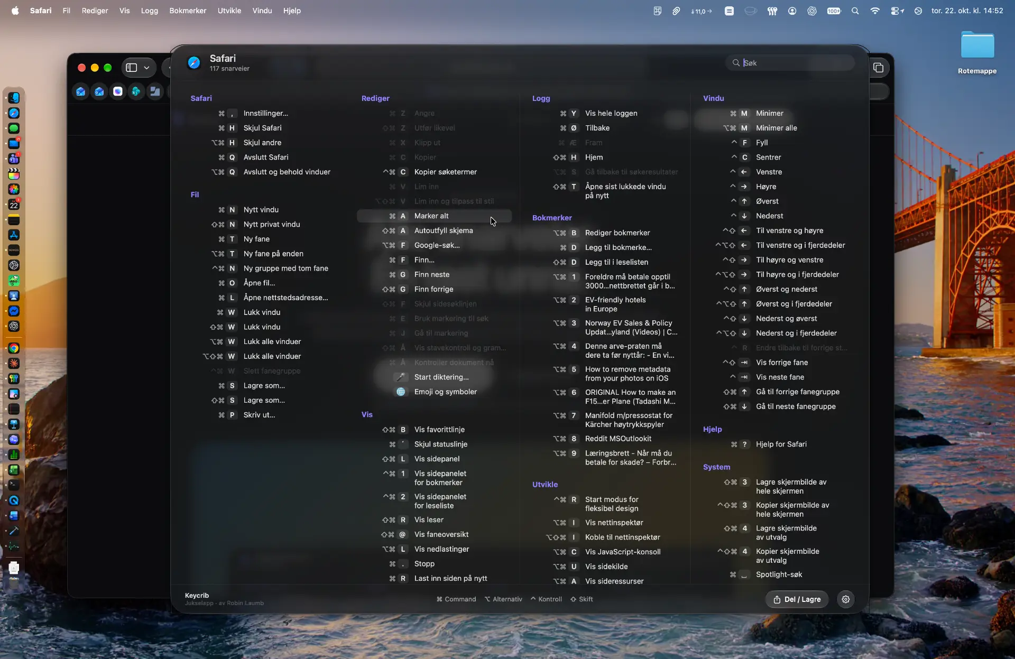Open the Bokmerker menu in menu bar
Viewport: 1015px width, 659px height.
[x=188, y=11]
